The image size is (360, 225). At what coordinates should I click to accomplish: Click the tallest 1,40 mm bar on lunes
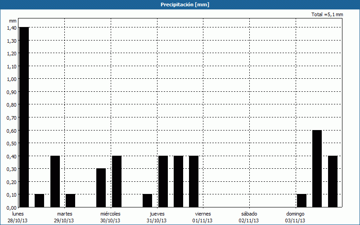(24, 117)
